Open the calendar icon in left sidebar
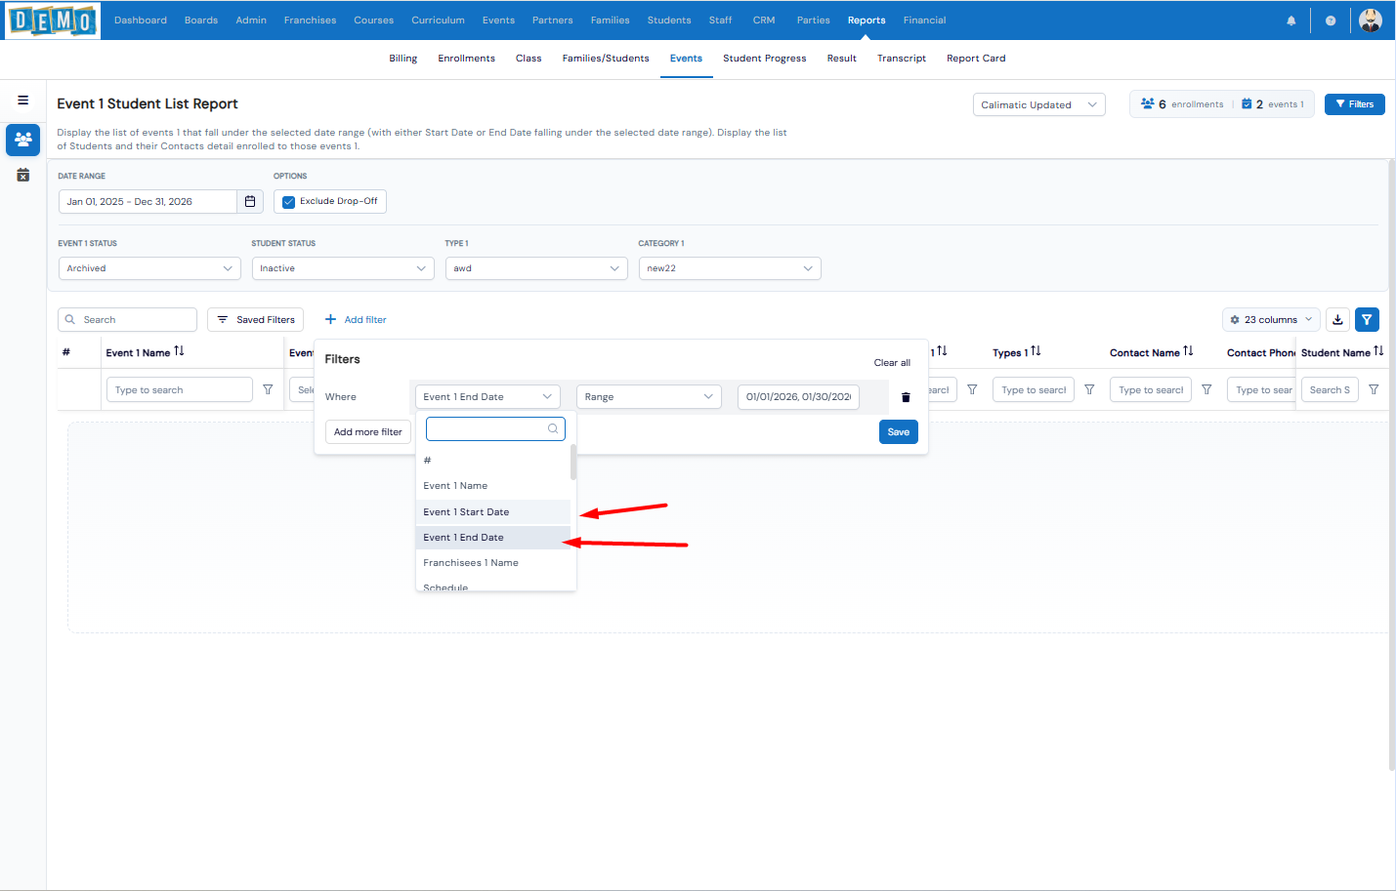This screenshot has height=891, width=1396. click(x=22, y=176)
